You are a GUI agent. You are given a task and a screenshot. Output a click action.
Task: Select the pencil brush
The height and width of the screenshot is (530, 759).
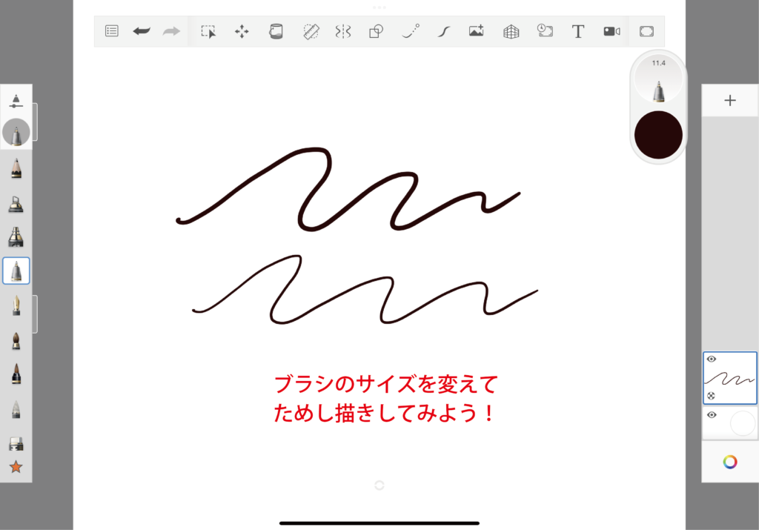click(16, 168)
